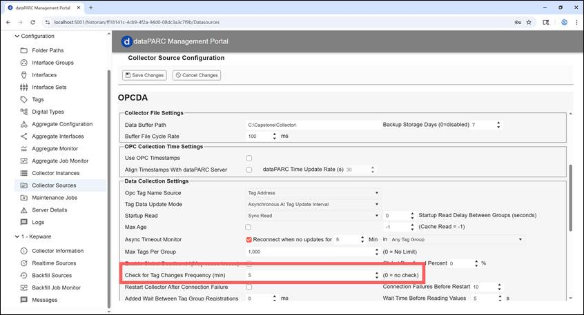Toggle Align Timestamps With dataPARC Server
Viewport: 584px width, 315px height.
249,170
